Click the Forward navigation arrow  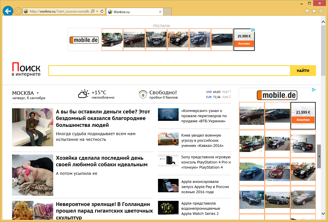18,11
